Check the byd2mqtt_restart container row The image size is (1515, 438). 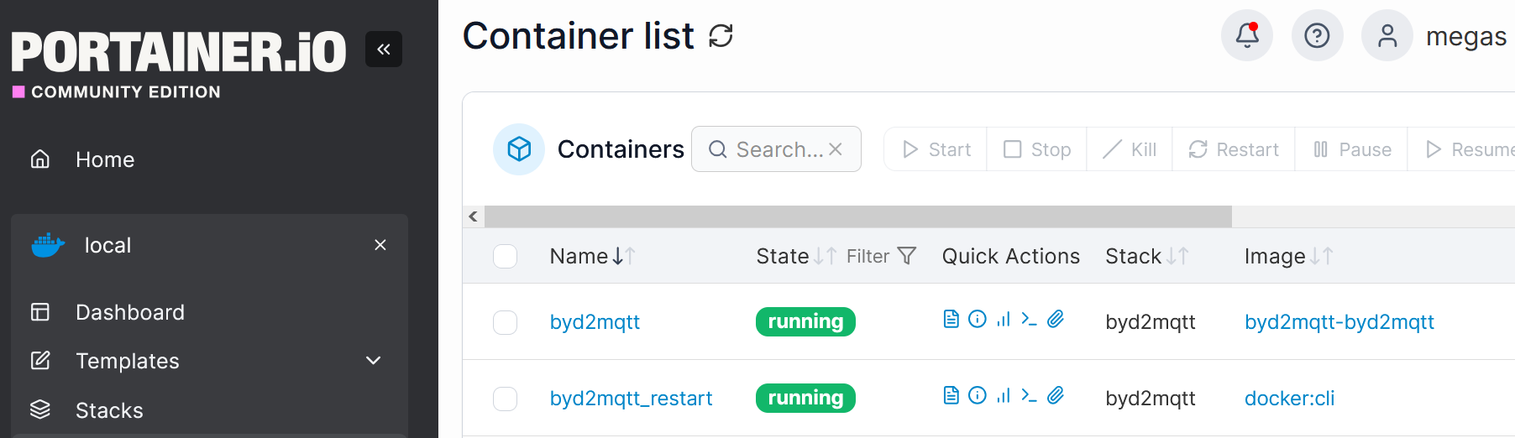pos(505,399)
